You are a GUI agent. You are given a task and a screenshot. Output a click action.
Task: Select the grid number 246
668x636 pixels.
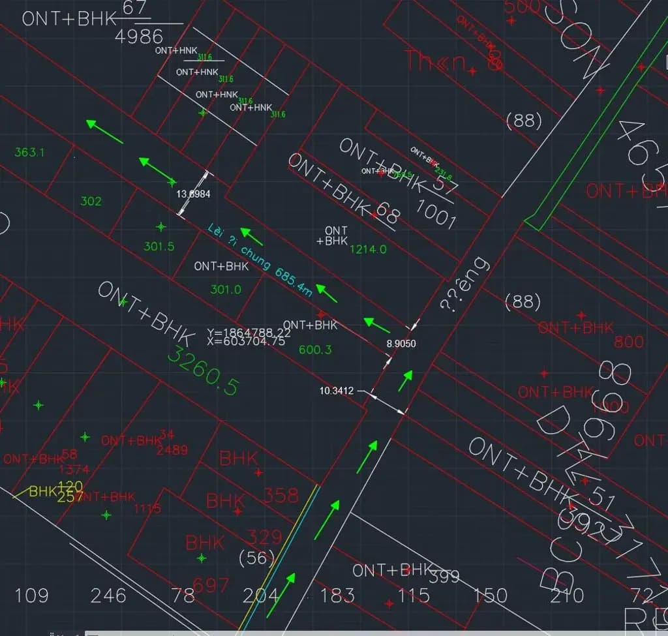108,596
